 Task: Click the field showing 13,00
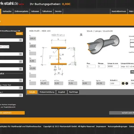pyautogui.click(x=33, y=68)
